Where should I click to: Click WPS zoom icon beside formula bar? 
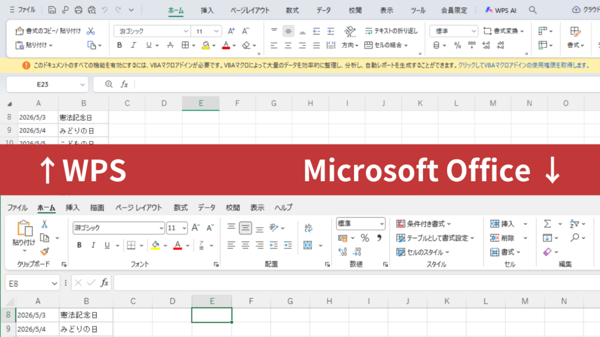click(108, 84)
